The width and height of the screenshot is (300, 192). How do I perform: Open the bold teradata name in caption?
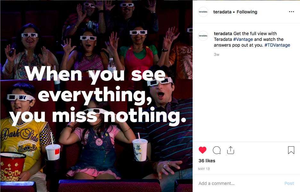pos(223,34)
